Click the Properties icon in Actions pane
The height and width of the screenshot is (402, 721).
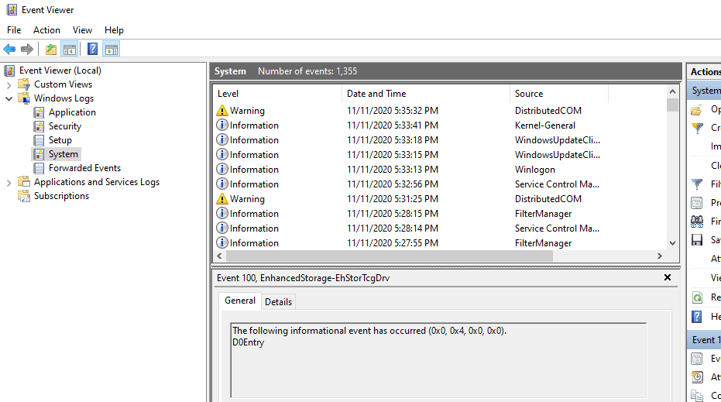coord(697,203)
